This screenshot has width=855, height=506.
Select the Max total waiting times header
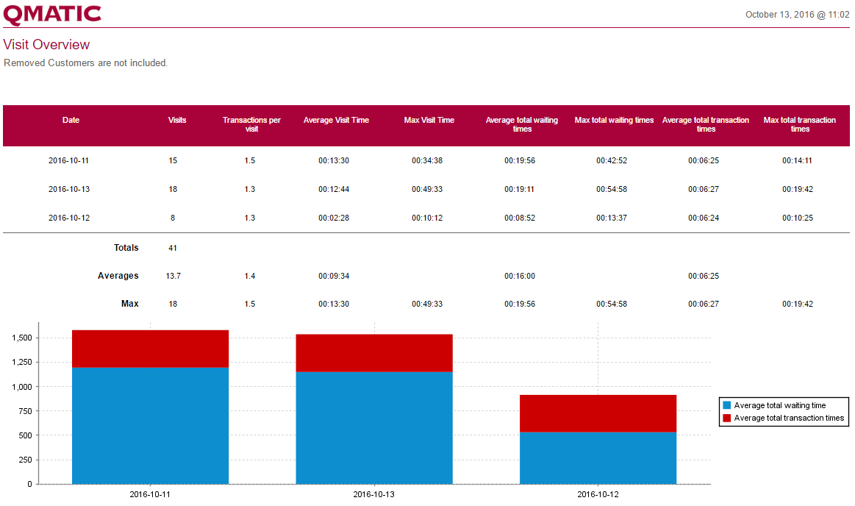point(614,120)
